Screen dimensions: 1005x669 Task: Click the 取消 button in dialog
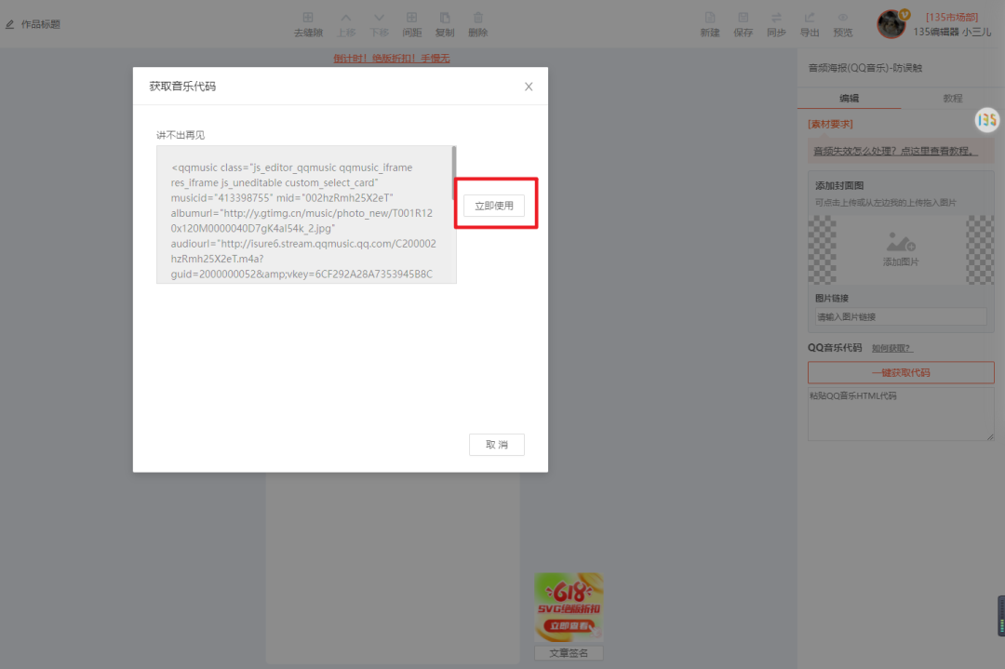[x=497, y=445]
